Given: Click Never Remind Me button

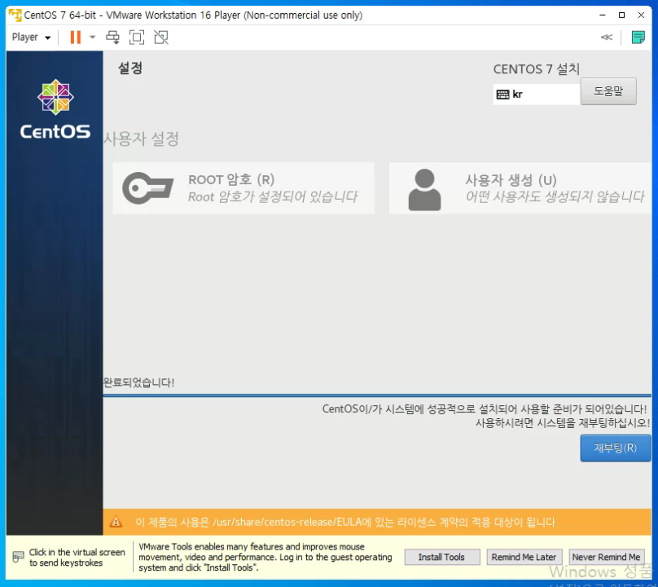Looking at the screenshot, I should tap(607, 557).
